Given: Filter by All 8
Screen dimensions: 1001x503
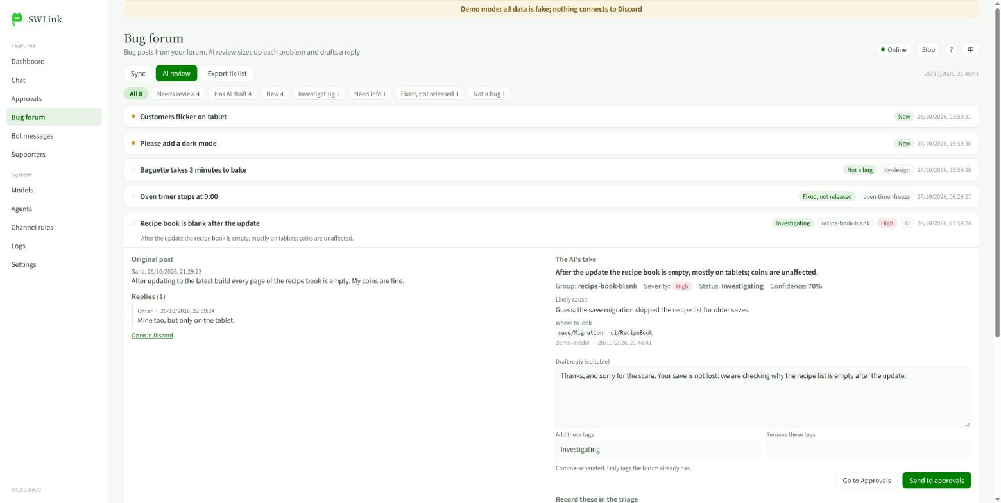Looking at the screenshot, I should click(136, 94).
